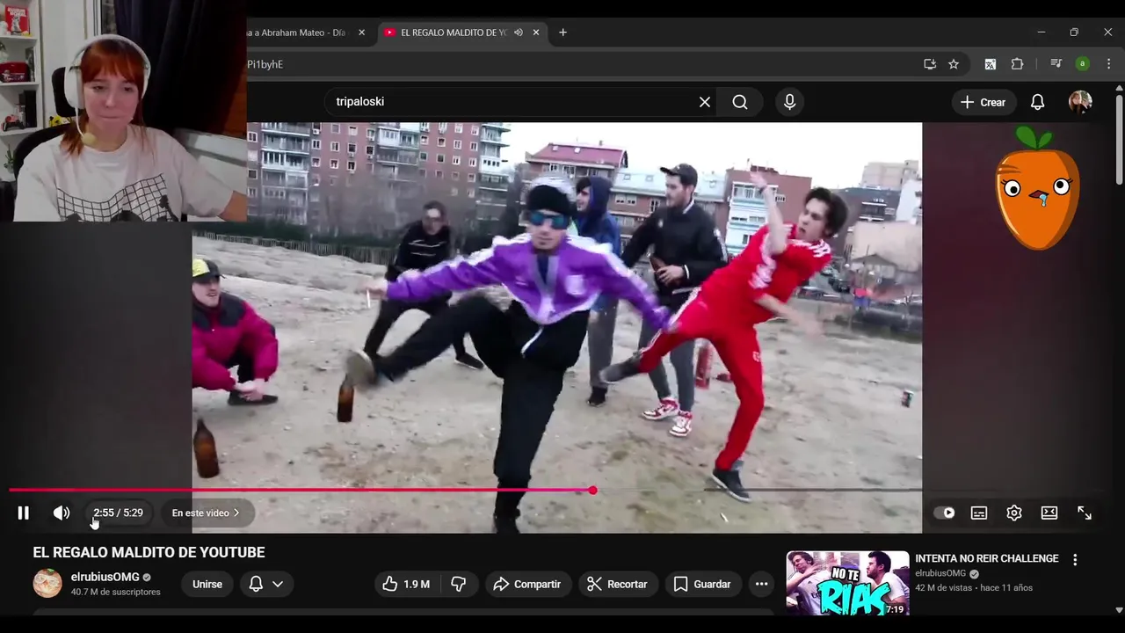Open account avatar menu
The height and width of the screenshot is (633, 1125).
point(1080,102)
